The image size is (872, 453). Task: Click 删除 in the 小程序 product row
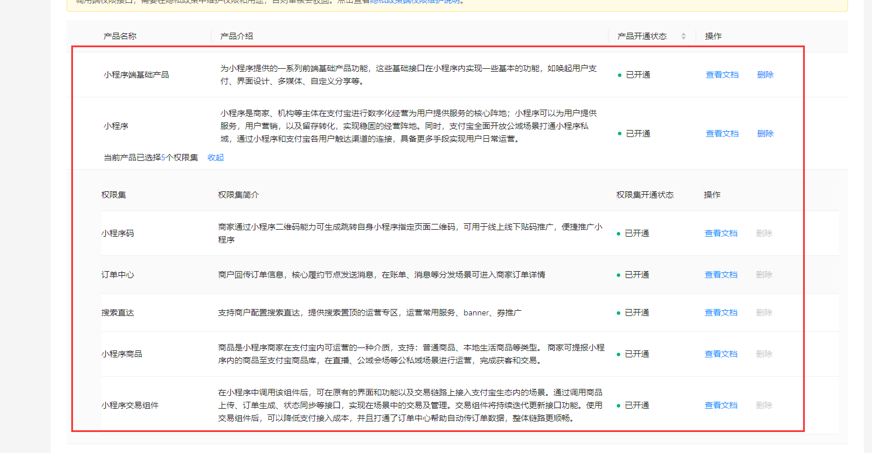pyautogui.click(x=765, y=134)
